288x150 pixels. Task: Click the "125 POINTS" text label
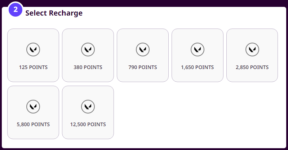pos(33,67)
